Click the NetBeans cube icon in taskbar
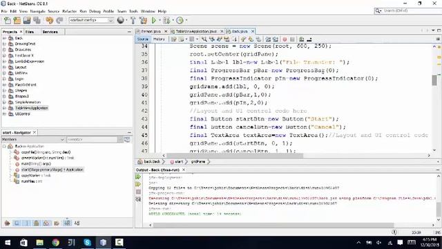442x249 pixels. (x=103, y=242)
